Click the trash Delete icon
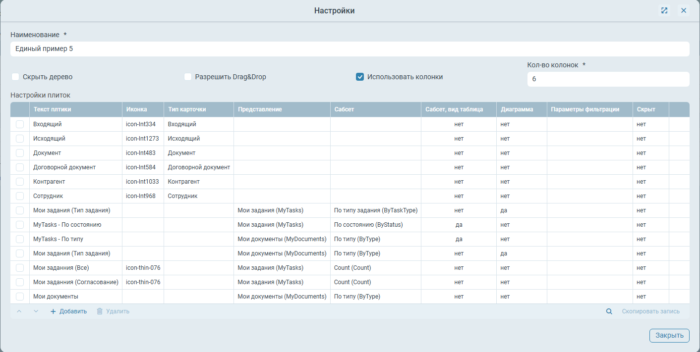The image size is (700, 352). (100, 311)
